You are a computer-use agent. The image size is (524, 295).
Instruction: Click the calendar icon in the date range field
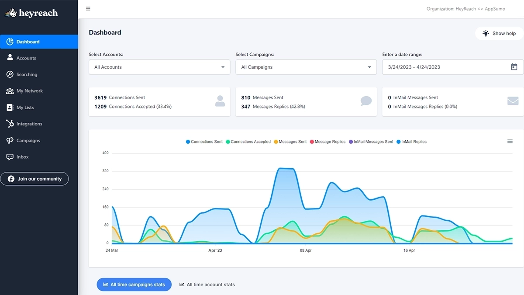point(514,67)
